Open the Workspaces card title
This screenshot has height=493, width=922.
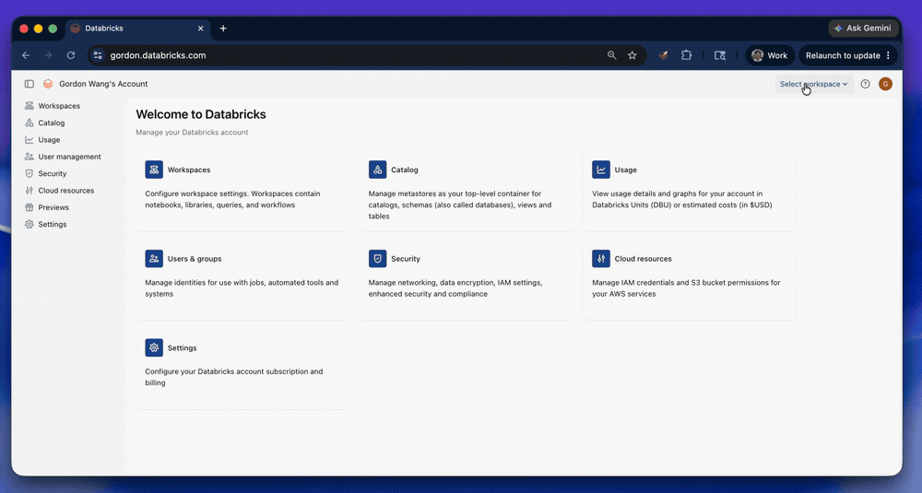pos(189,170)
